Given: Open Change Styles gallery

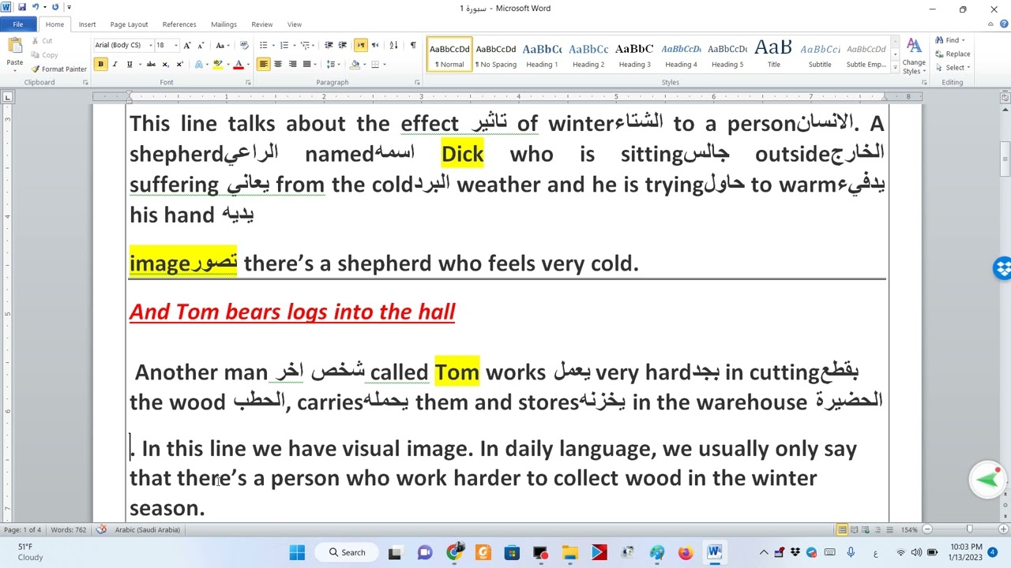Looking at the screenshot, I should pos(914,56).
